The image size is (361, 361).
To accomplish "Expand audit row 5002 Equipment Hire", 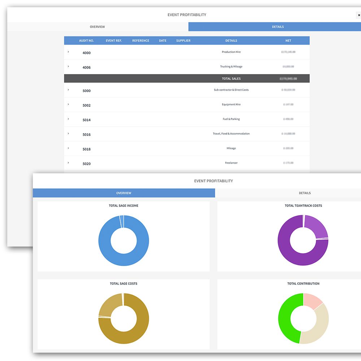I will pos(68,104).
